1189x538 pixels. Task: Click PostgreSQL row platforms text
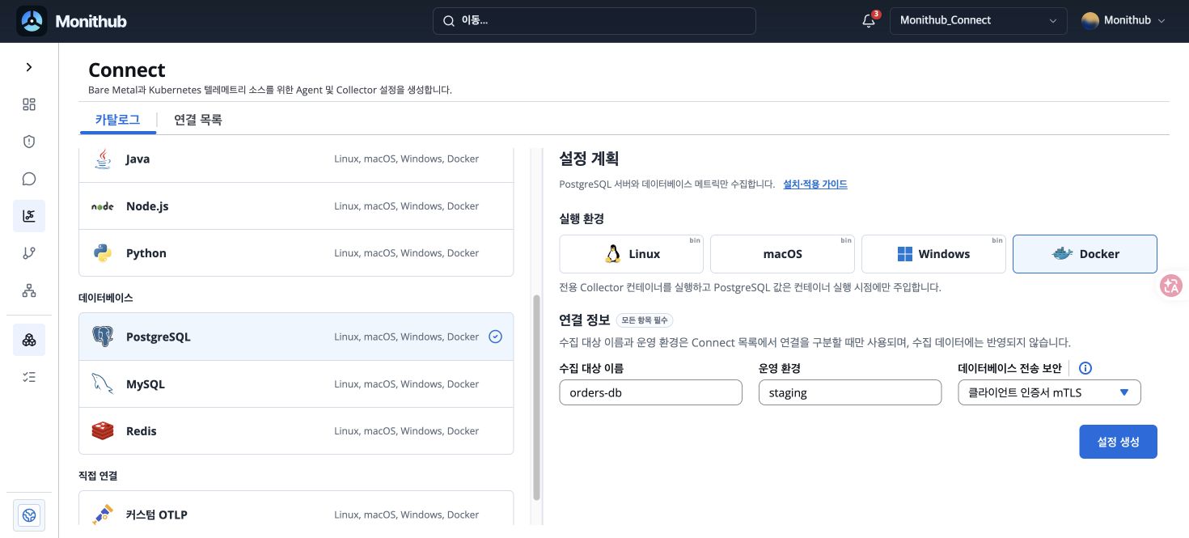pos(407,337)
